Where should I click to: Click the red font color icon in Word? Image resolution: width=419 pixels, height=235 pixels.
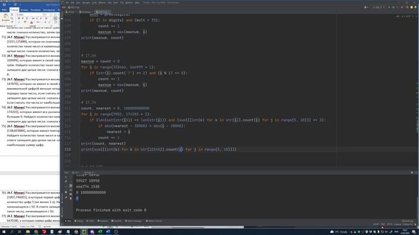pyautogui.click(x=31, y=22)
